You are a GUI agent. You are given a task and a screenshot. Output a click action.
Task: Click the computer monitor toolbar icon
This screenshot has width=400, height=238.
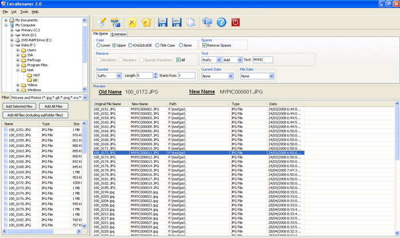tap(207, 22)
